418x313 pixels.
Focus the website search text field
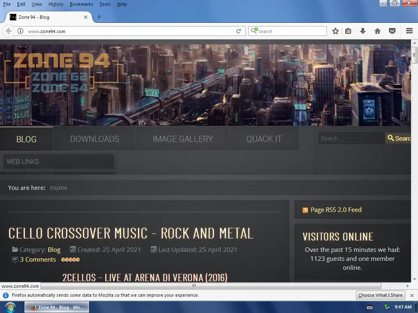(x=351, y=139)
